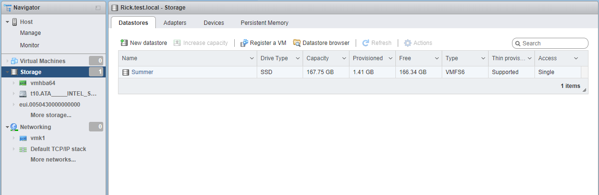Open the Capacity column dropdown arrow
Screen dimensions: 599x195
[344, 58]
